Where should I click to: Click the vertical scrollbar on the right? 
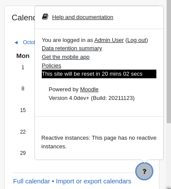point(169,62)
